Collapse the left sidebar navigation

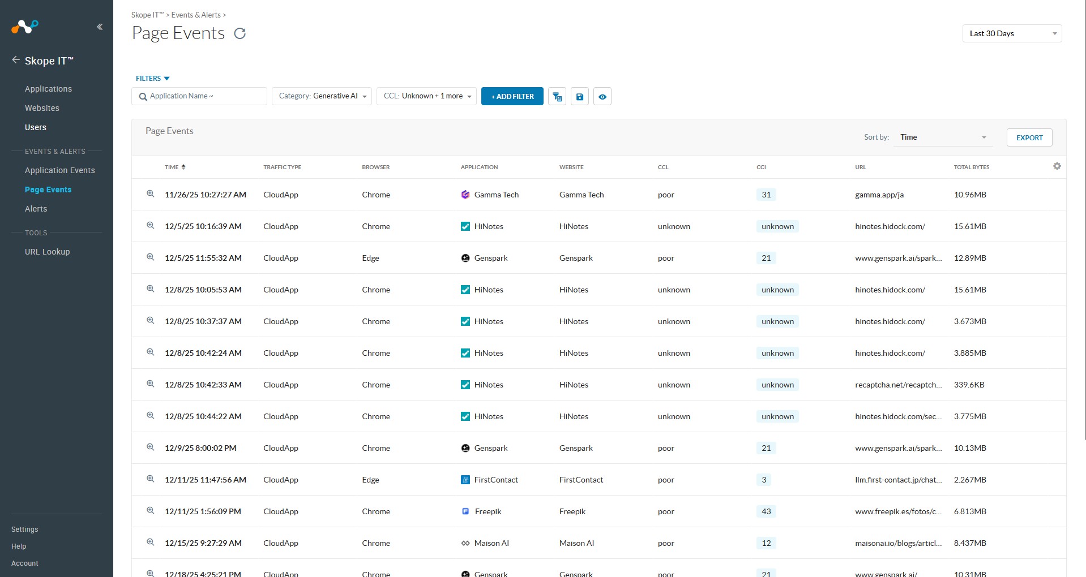[100, 27]
